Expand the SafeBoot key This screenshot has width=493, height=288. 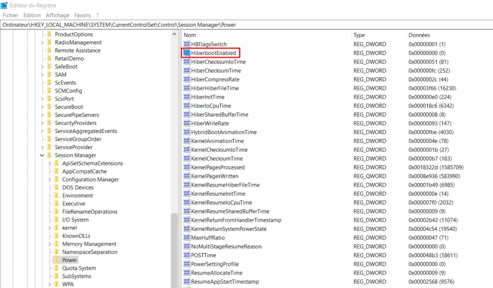pyautogui.click(x=42, y=66)
